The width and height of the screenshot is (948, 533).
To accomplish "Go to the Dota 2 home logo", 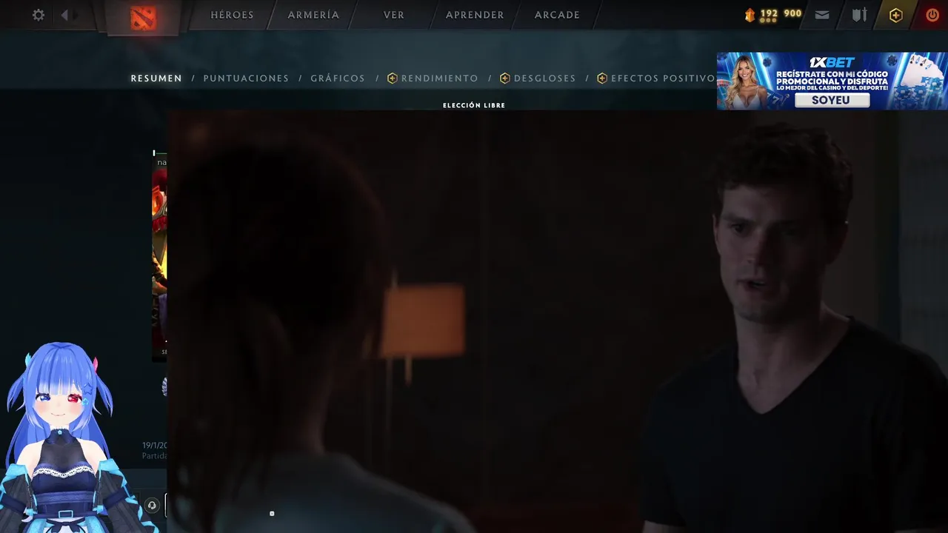I will pyautogui.click(x=143, y=17).
